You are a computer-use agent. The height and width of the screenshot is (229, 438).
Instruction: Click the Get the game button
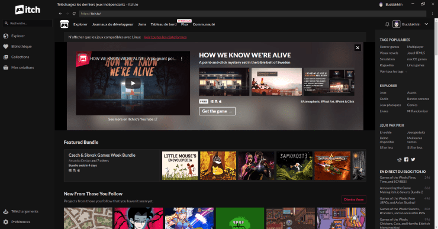click(217, 111)
